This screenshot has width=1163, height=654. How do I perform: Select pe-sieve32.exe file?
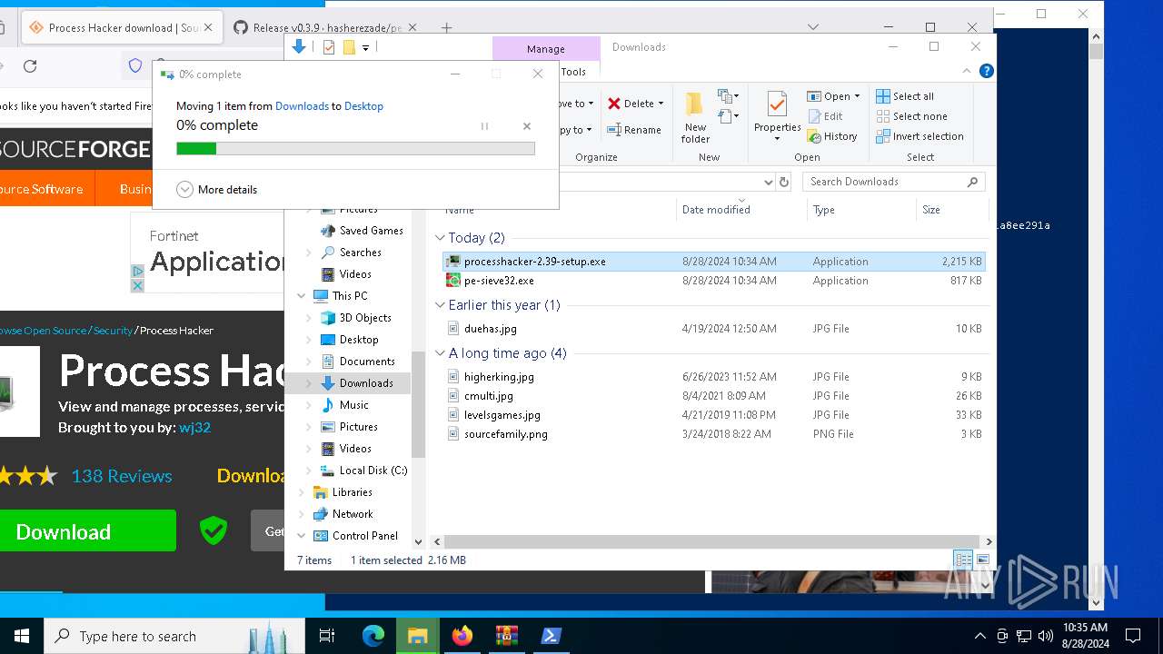tap(714, 281)
